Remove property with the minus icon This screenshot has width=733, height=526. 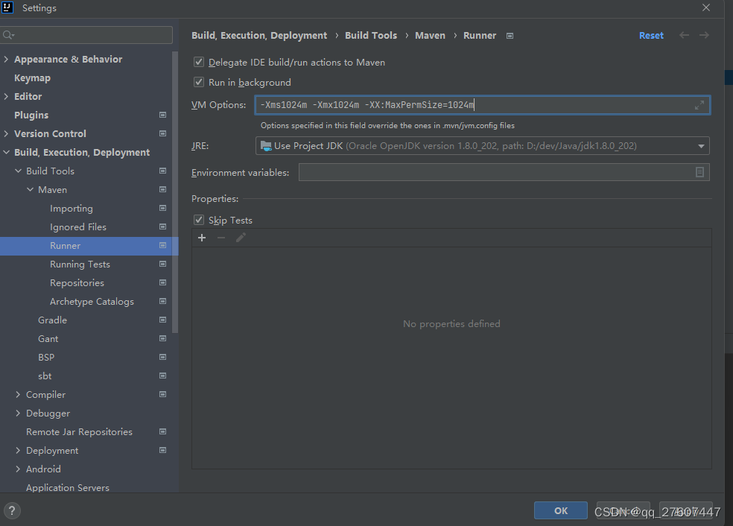click(221, 238)
